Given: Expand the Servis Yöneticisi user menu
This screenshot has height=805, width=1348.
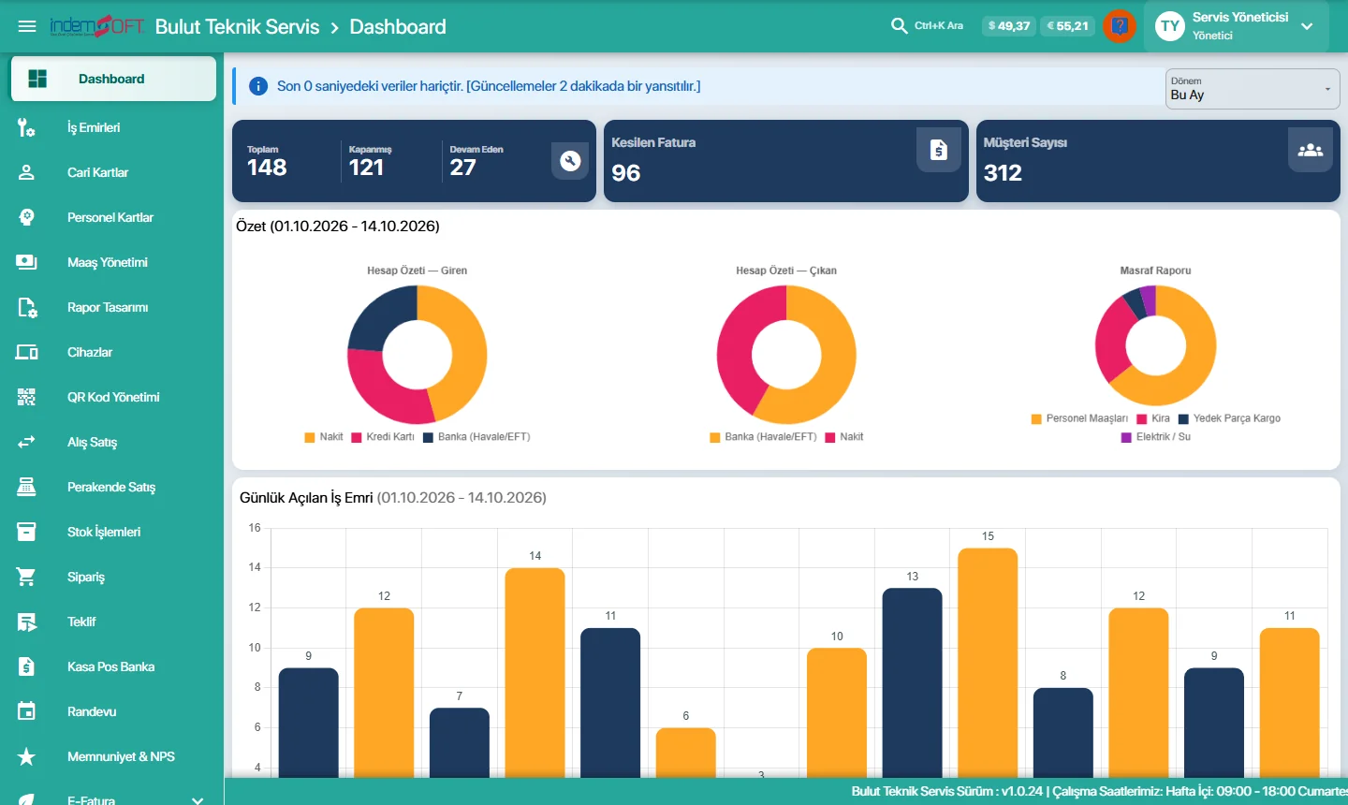Looking at the screenshot, I should [1236, 26].
